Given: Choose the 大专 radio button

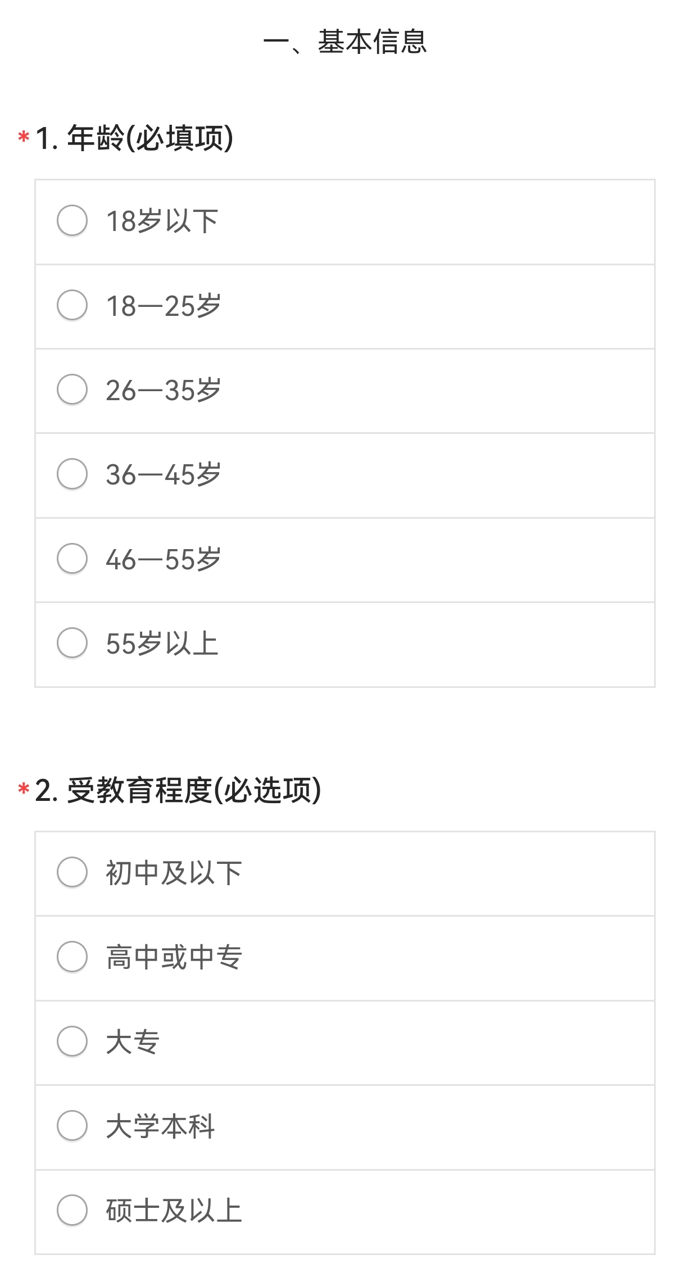Looking at the screenshot, I should [72, 1041].
